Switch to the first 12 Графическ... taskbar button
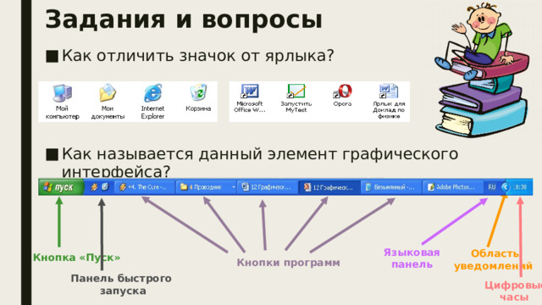This screenshot has width=542, height=305. [x=268, y=187]
